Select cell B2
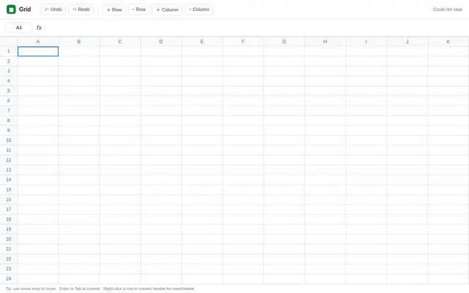This screenshot has width=469, height=293. coord(79,61)
